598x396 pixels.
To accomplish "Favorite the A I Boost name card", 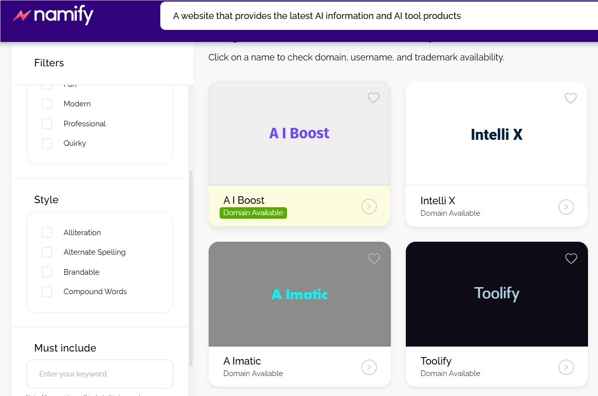I will 373,98.
